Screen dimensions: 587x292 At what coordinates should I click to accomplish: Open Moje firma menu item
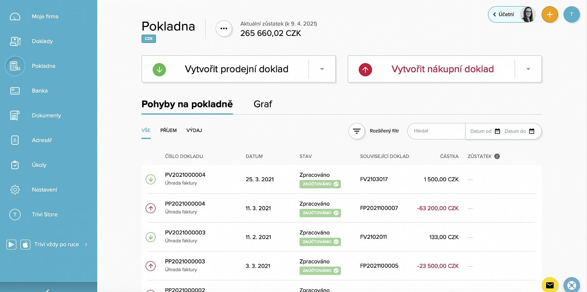45,17
